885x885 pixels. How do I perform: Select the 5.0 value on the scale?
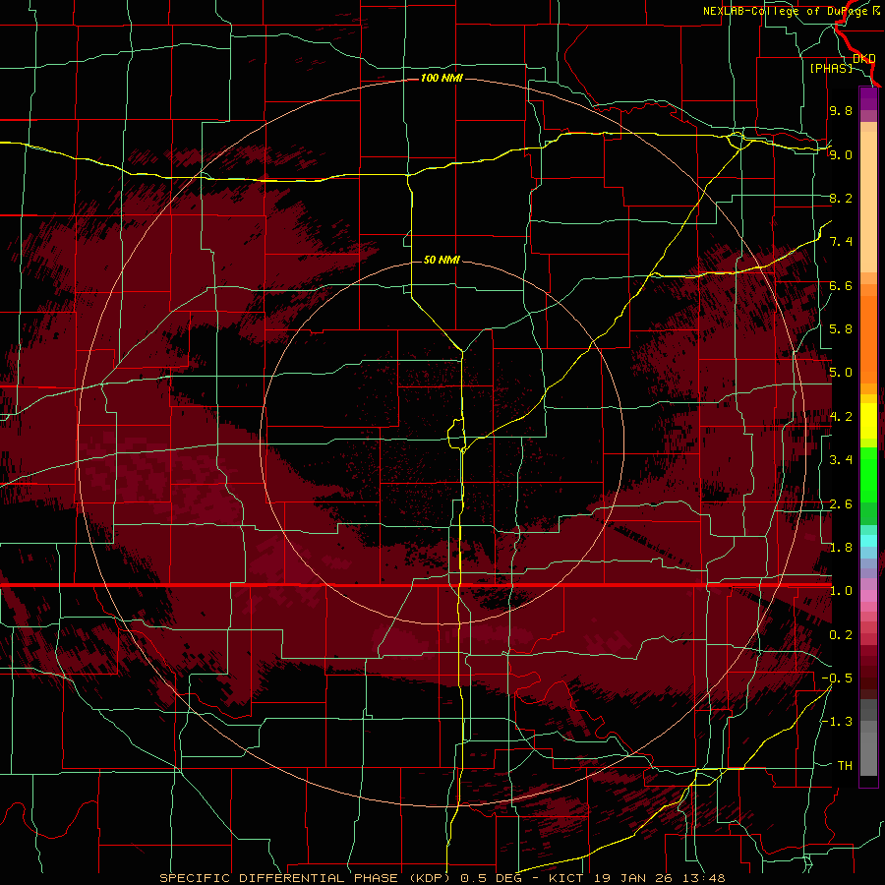coord(841,373)
